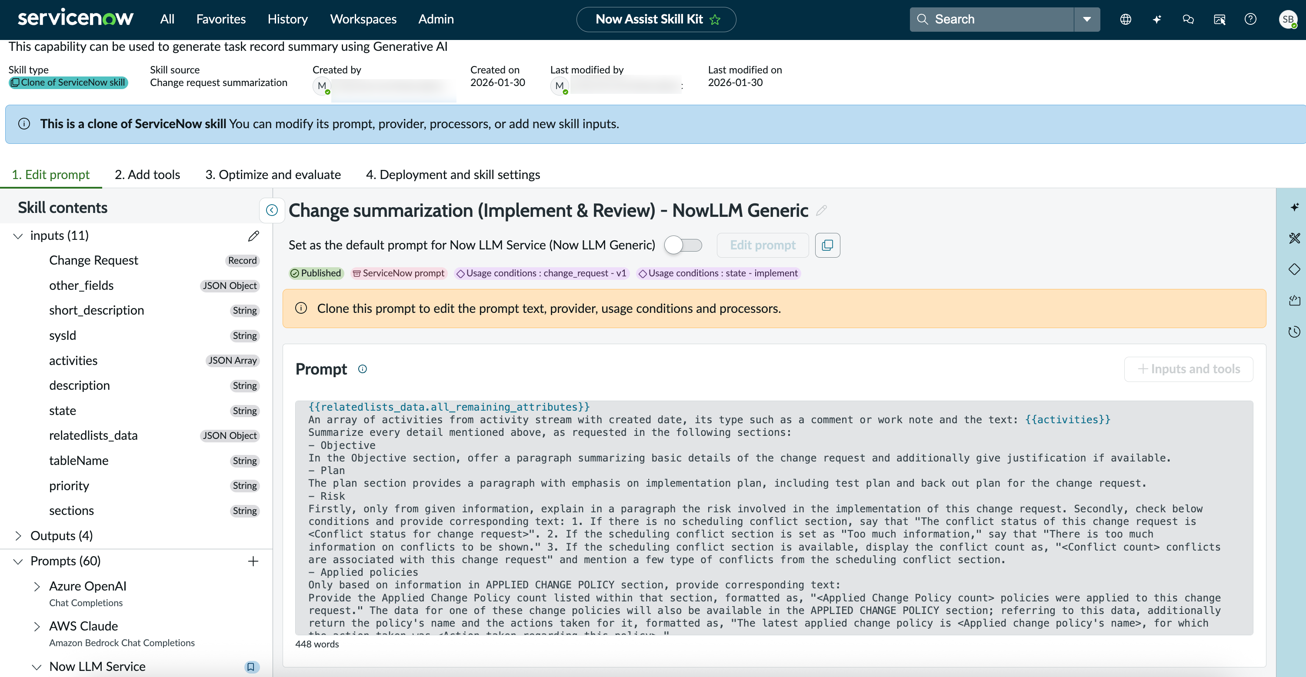Click the ServiceNow prompt tag
This screenshot has height=677, width=1306.
[399, 273]
